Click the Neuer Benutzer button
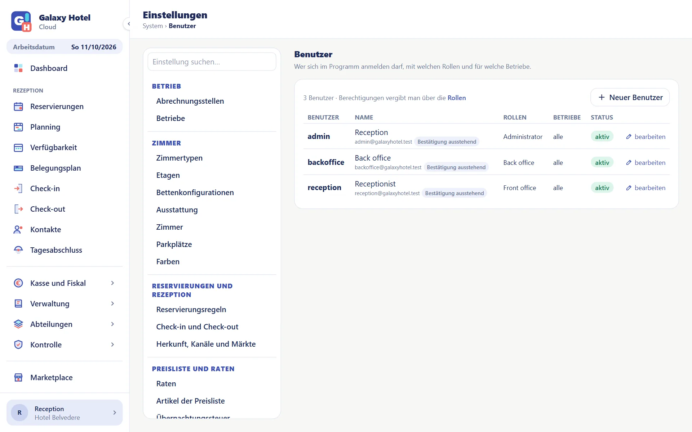 [630, 98]
